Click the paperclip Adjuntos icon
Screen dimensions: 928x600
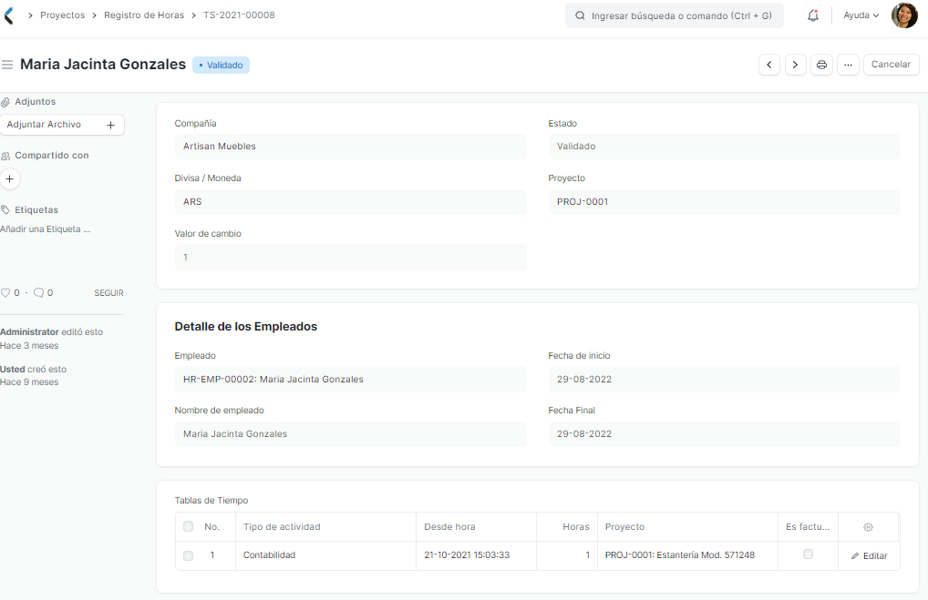(5, 102)
